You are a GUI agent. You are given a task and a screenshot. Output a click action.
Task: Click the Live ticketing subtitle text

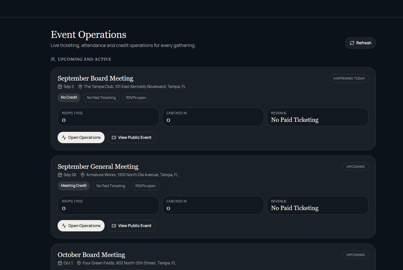click(x=123, y=45)
